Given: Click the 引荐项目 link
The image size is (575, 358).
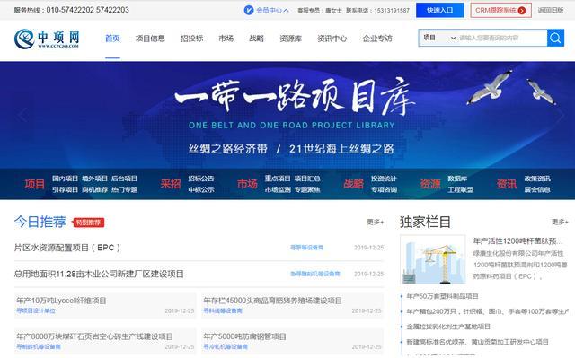Looking at the screenshot, I should (65, 189).
